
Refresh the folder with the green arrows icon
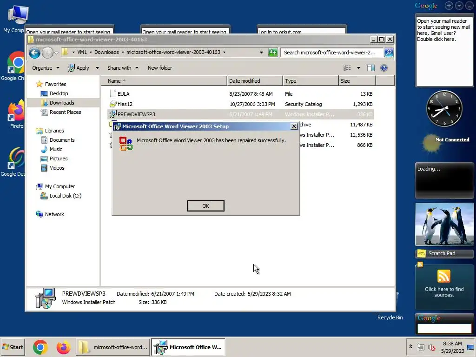pyautogui.click(x=273, y=53)
